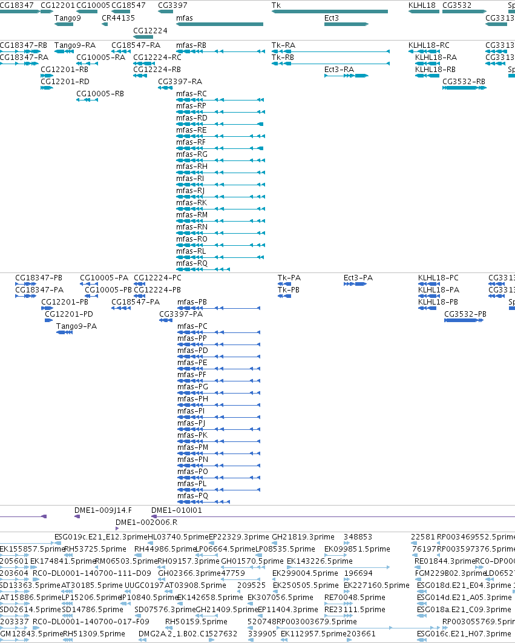Click transcript mfas-RN
515x643 pixels.
point(191,227)
